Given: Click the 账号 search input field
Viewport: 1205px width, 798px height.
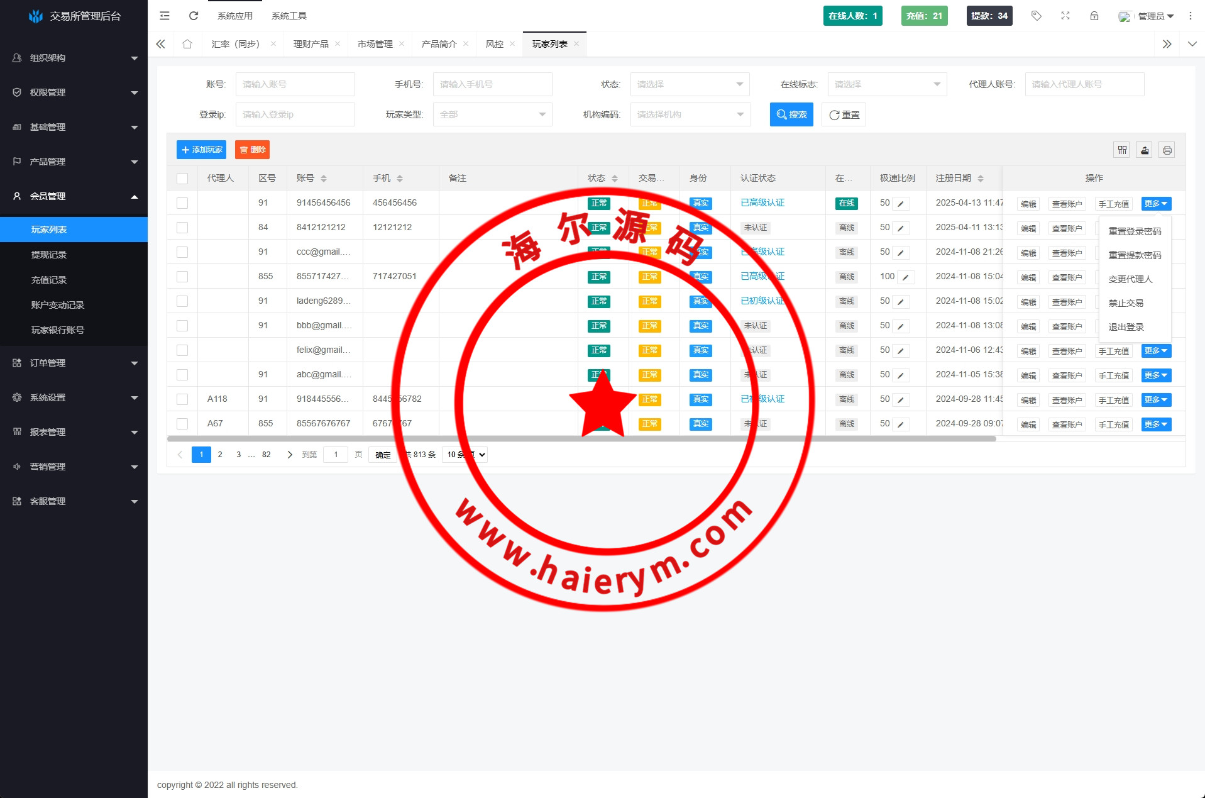Looking at the screenshot, I should tap(295, 84).
